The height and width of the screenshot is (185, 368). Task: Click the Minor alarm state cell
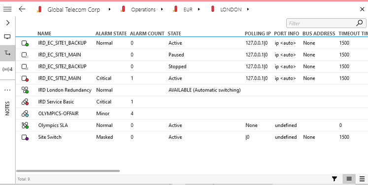pyautogui.click(x=102, y=114)
